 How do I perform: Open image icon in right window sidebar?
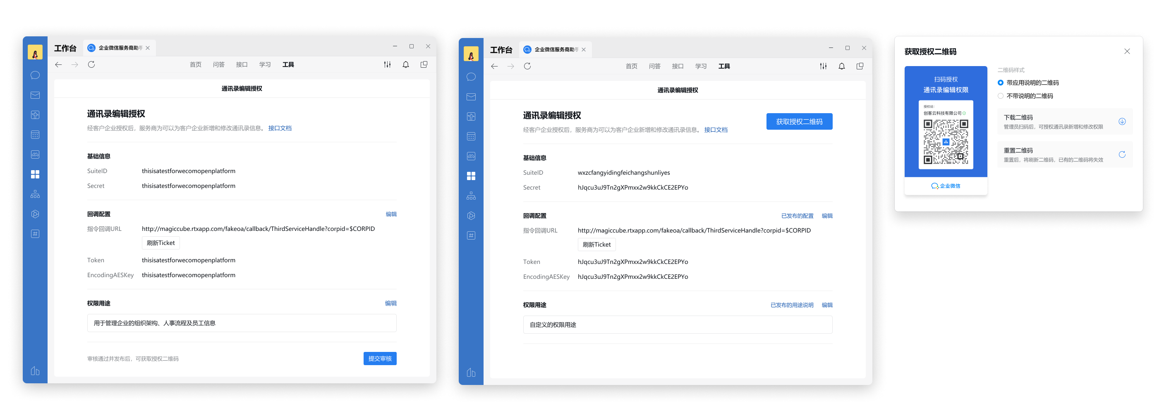[x=471, y=157]
